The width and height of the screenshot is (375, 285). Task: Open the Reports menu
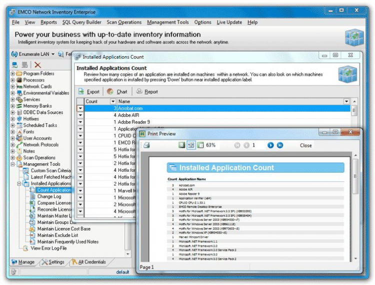pos(48,22)
